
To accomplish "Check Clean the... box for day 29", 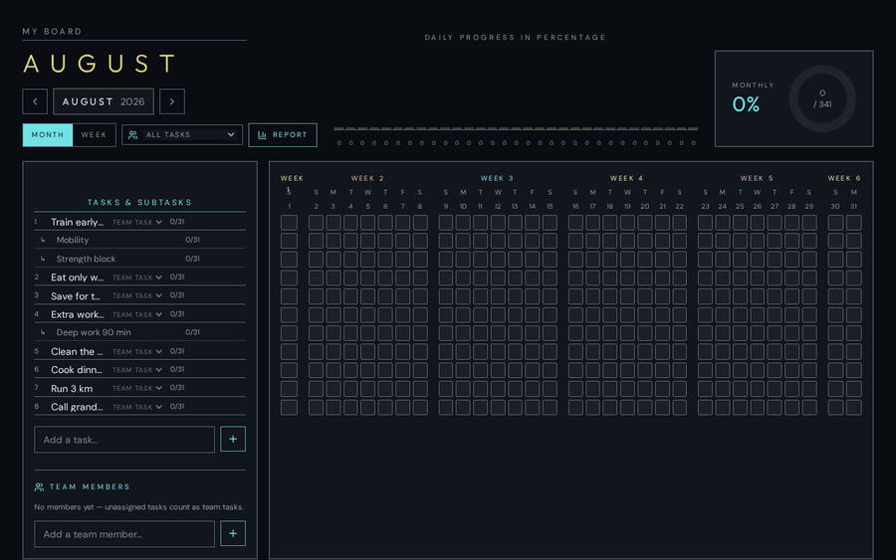I will coord(809,352).
